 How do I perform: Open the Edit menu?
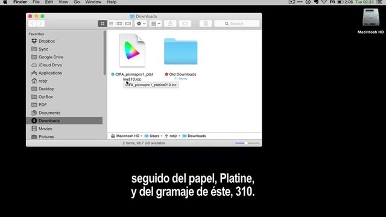tap(49, 2)
